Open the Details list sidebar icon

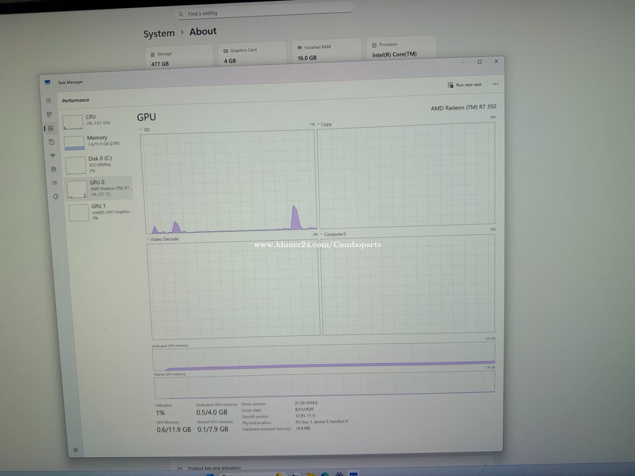pyautogui.click(x=54, y=183)
